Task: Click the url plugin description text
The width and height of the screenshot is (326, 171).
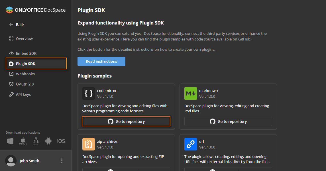Action: pos(227,159)
